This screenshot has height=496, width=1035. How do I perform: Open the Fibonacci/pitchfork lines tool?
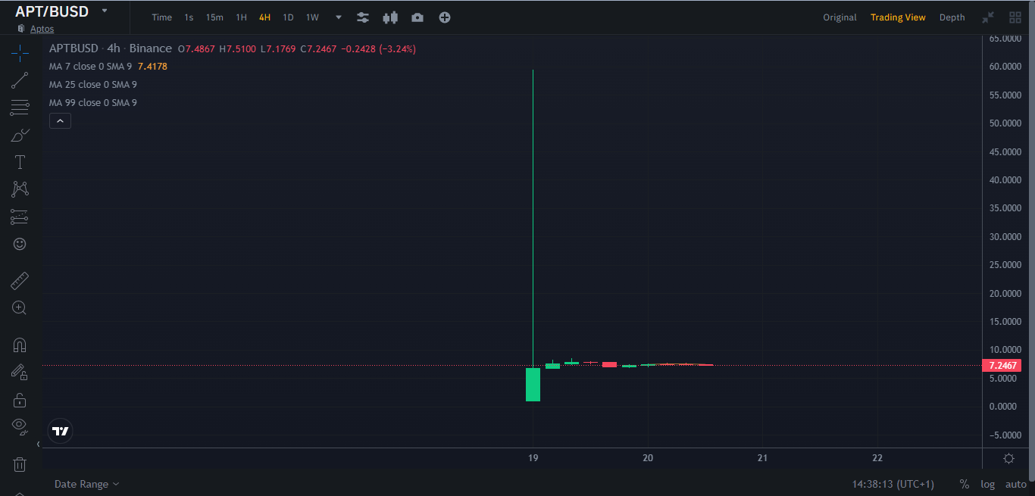(x=20, y=108)
